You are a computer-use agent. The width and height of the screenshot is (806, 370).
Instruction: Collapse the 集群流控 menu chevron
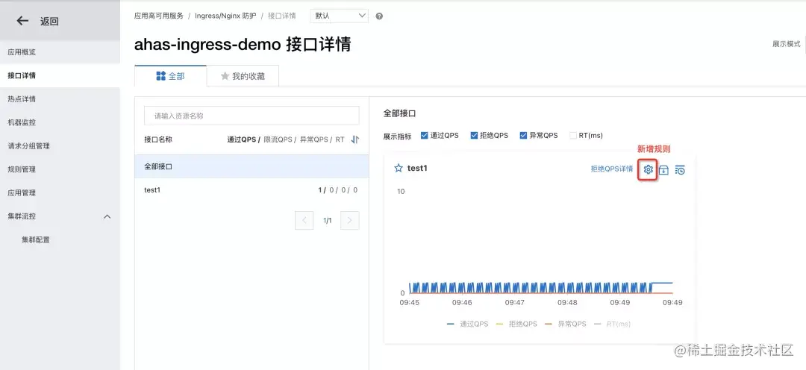(x=107, y=216)
